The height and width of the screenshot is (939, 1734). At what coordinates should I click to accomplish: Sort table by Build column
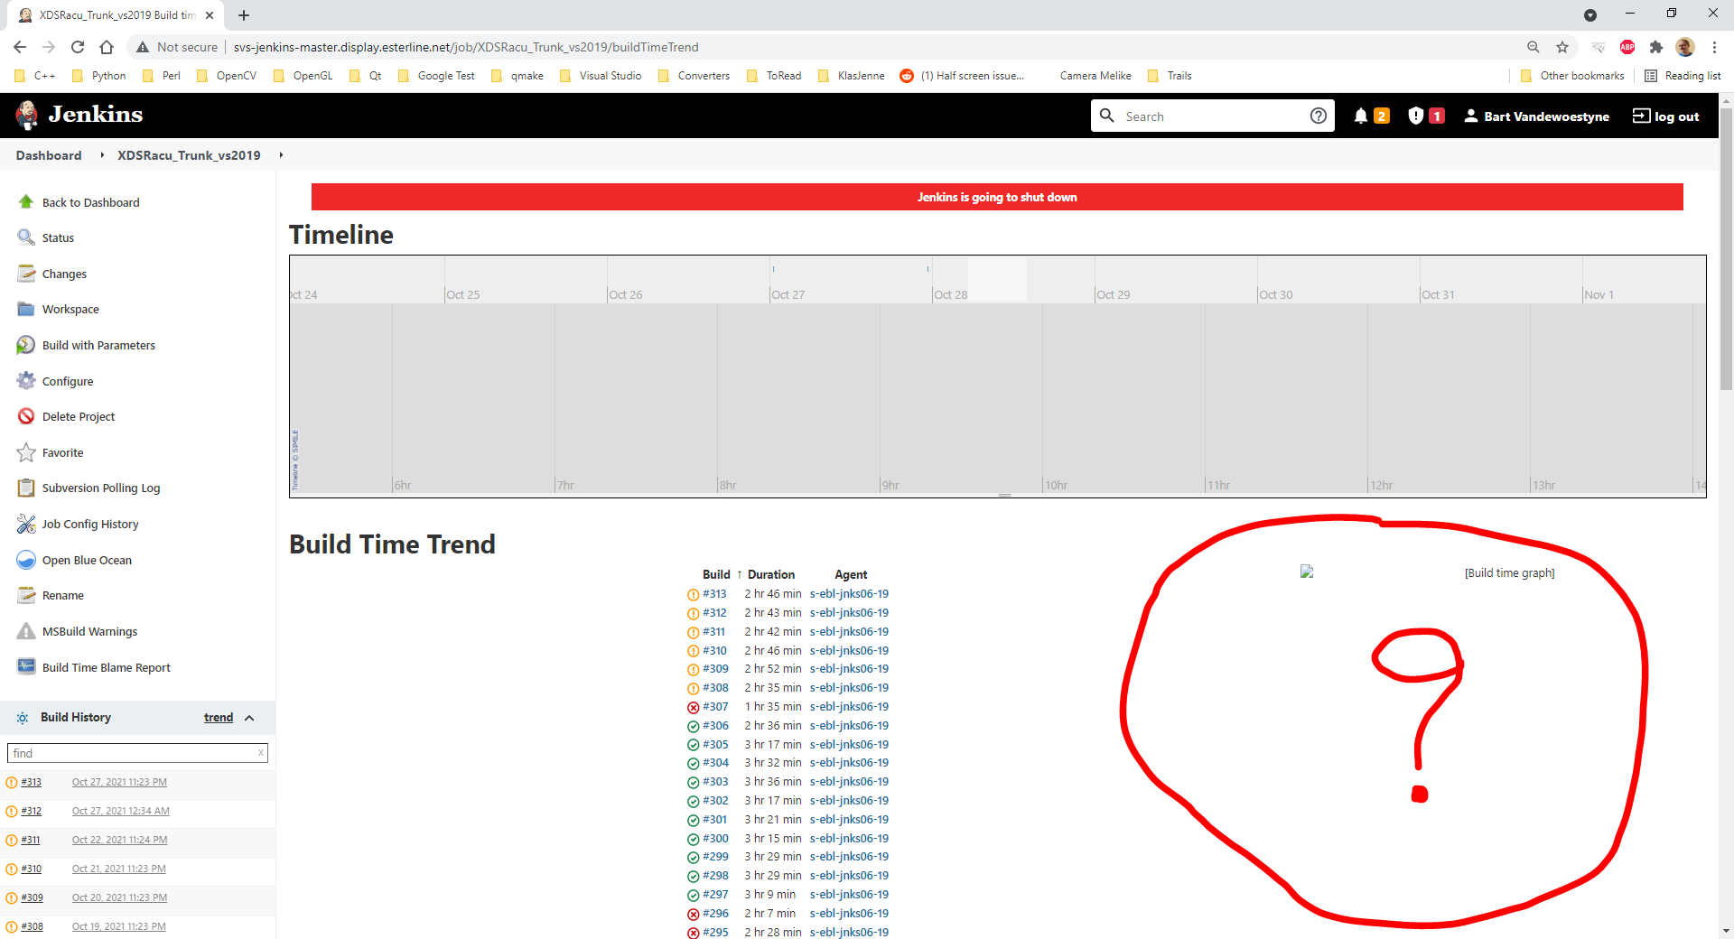tap(716, 574)
